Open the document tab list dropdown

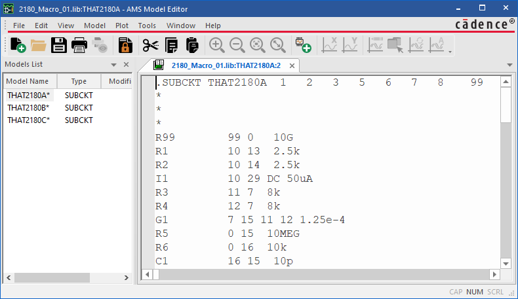509,65
